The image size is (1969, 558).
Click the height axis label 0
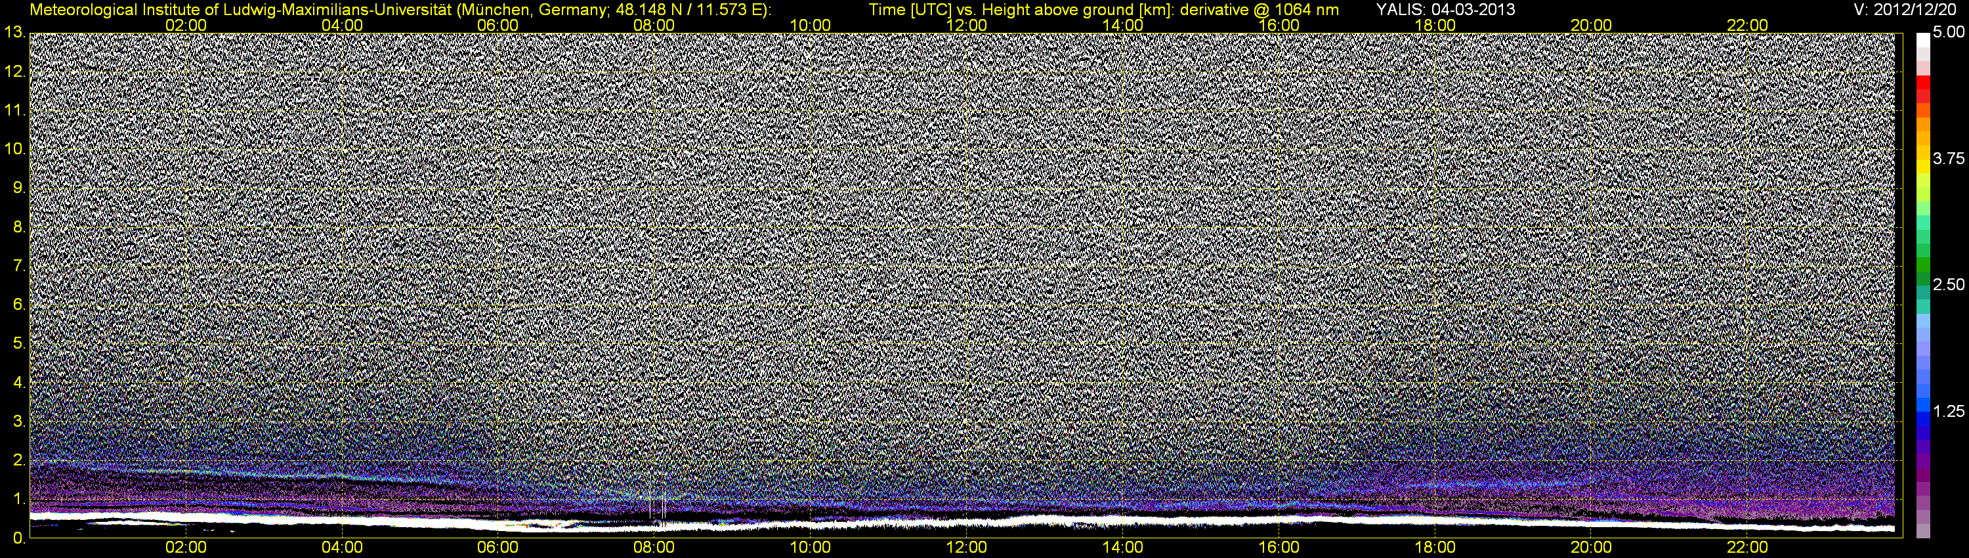[x=18, y=538]
